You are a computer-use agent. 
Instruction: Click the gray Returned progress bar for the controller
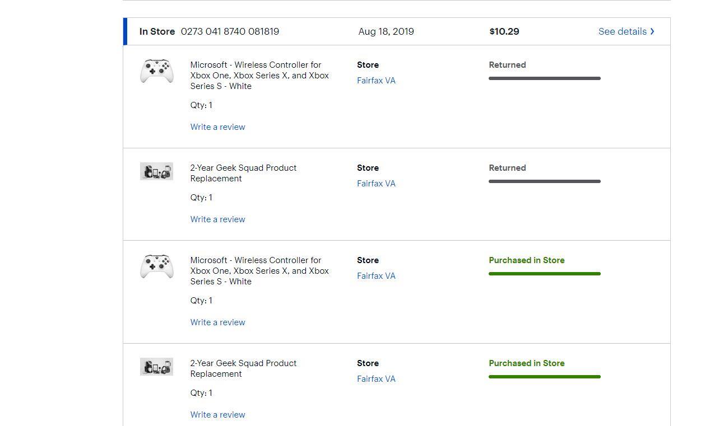544,78
